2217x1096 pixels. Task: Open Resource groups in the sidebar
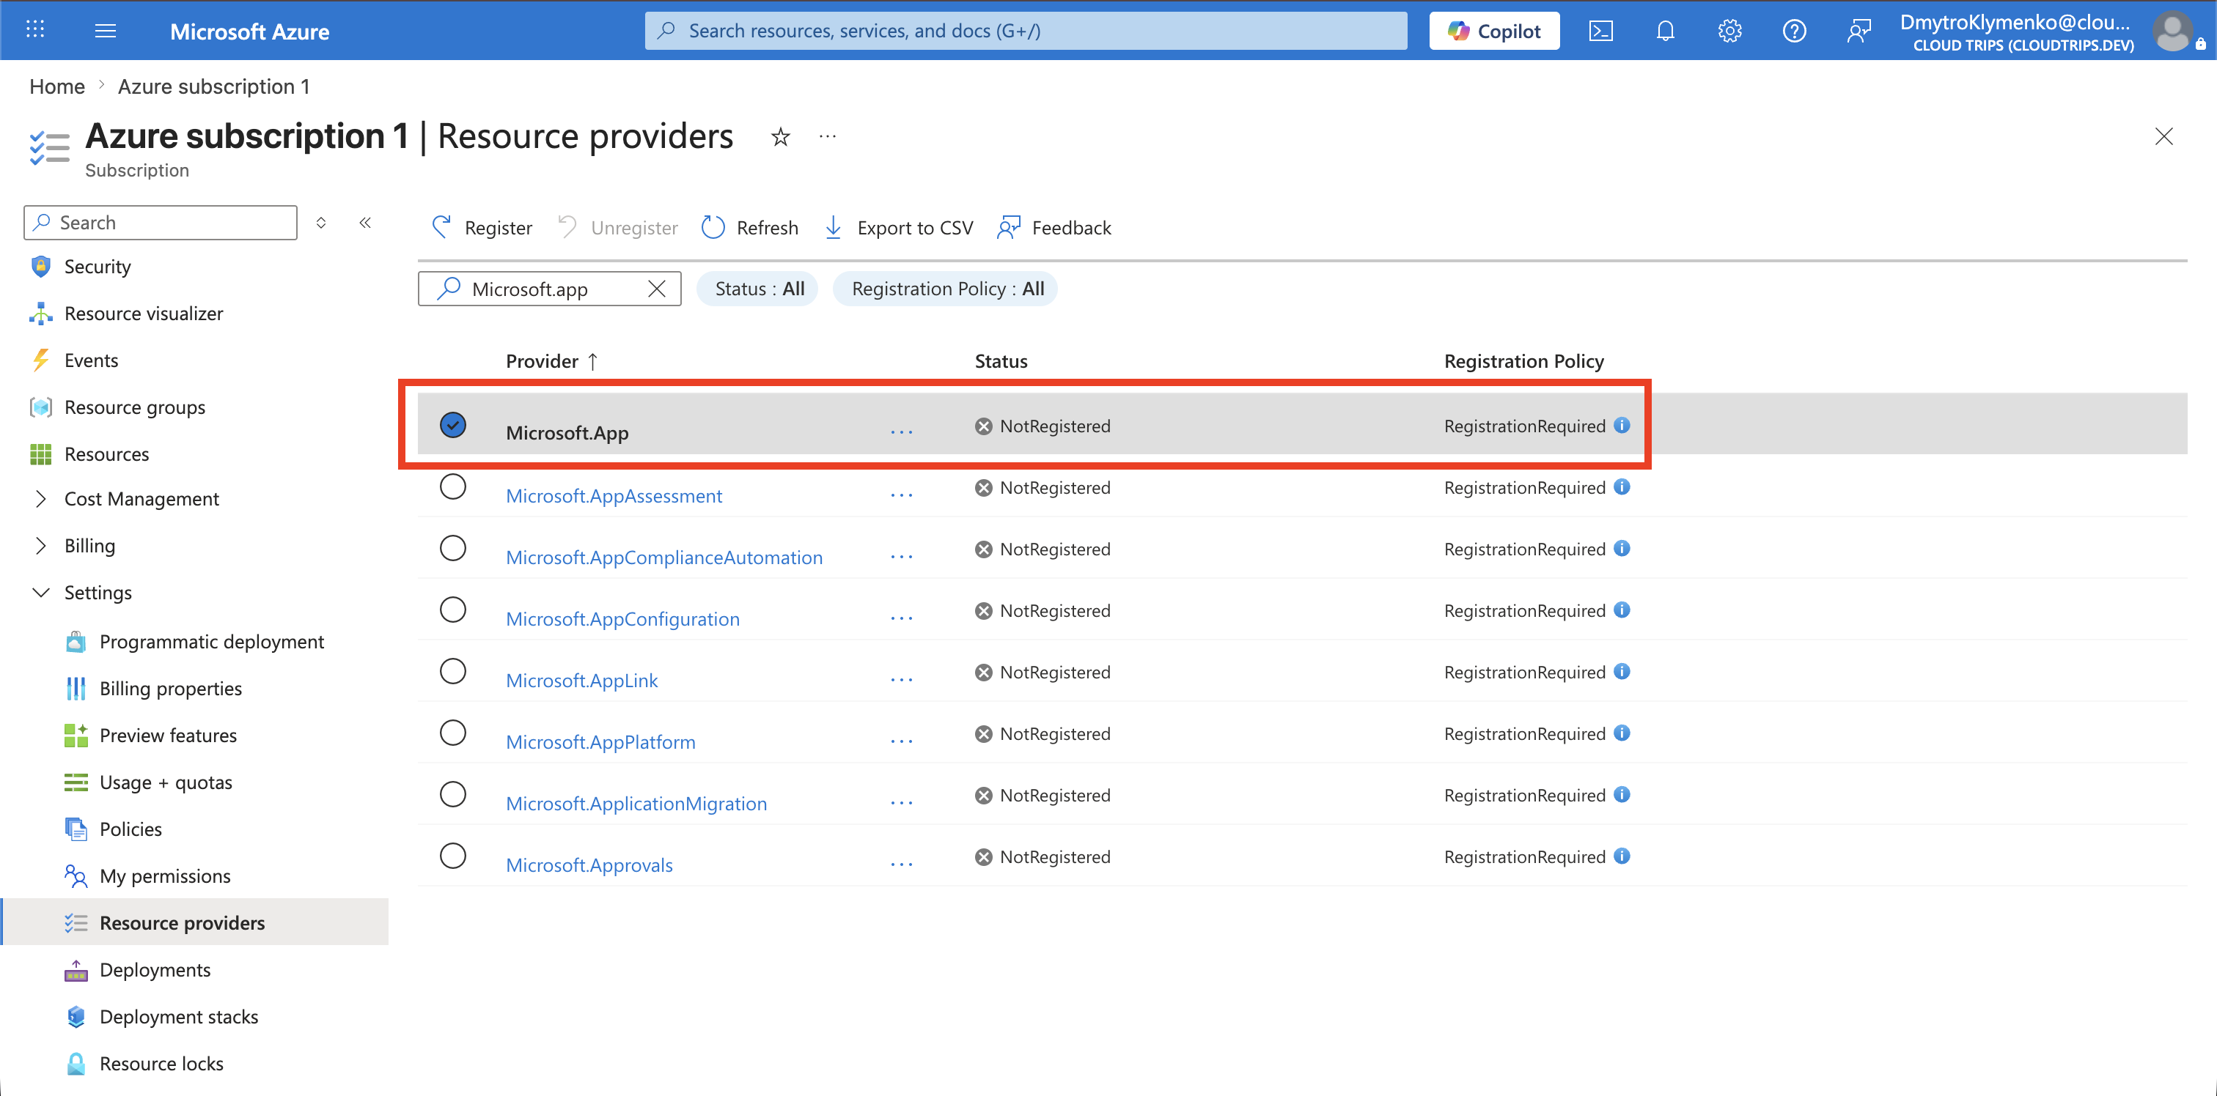click(134, 408)
